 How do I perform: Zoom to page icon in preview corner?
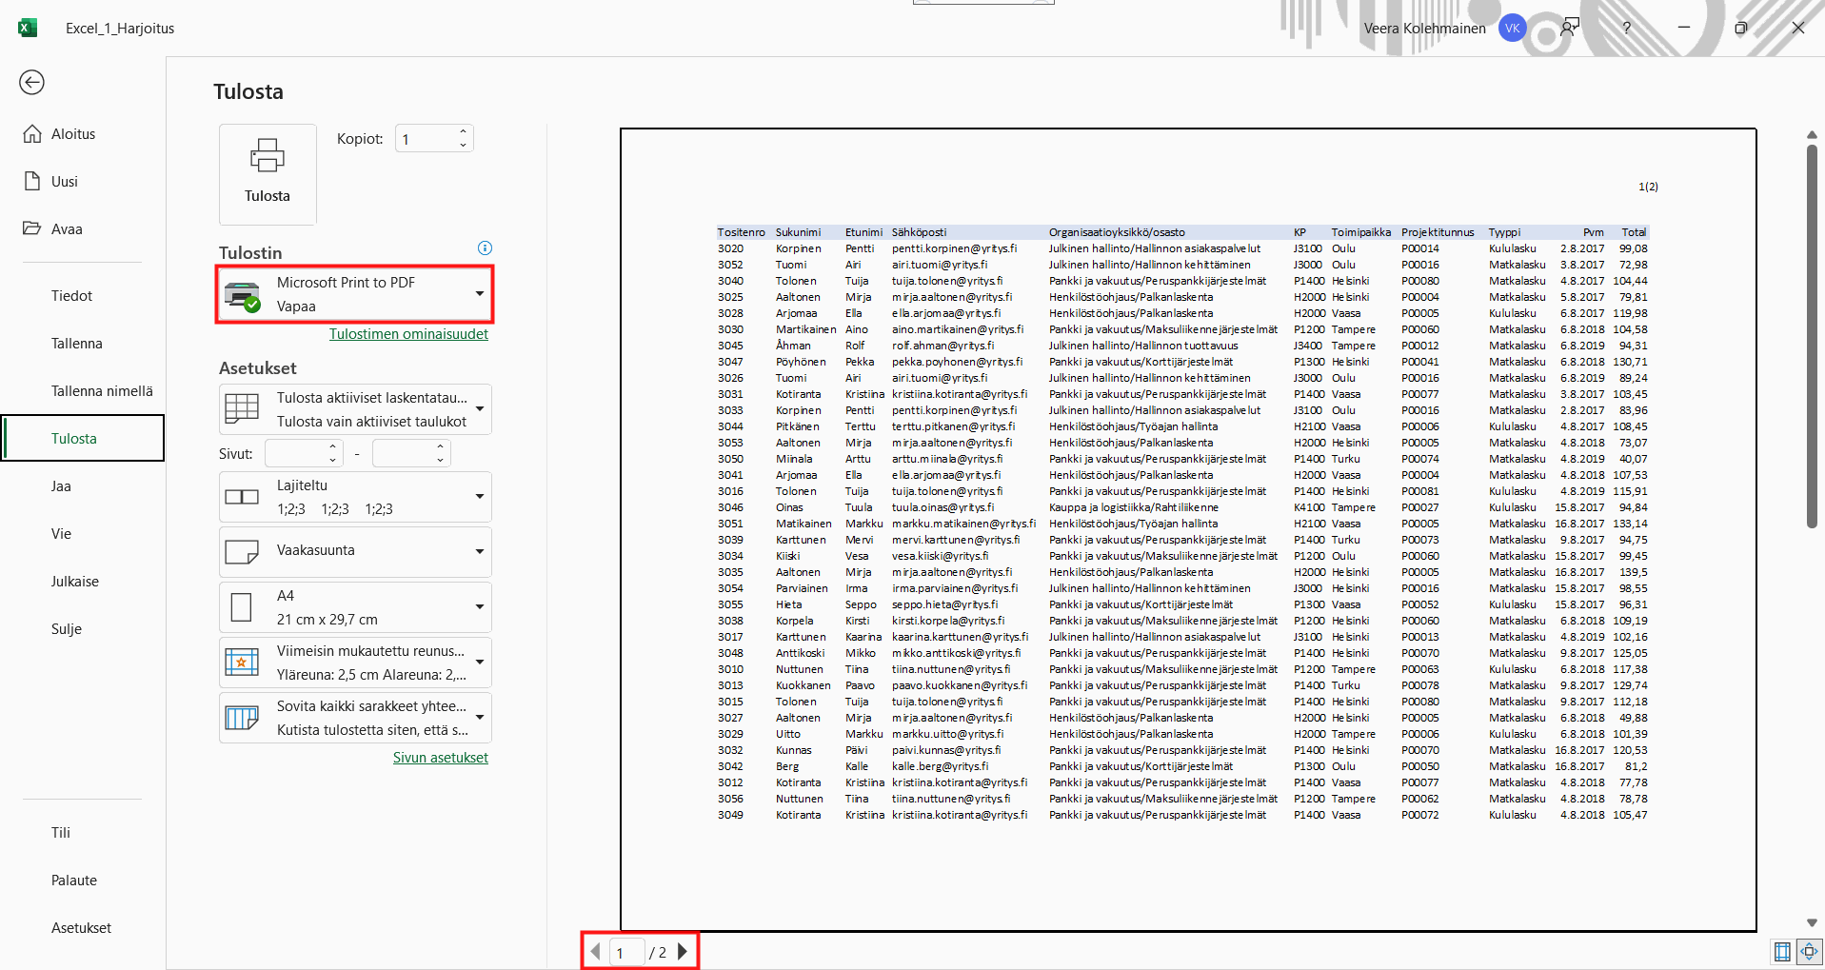[x=1809, y=951]
